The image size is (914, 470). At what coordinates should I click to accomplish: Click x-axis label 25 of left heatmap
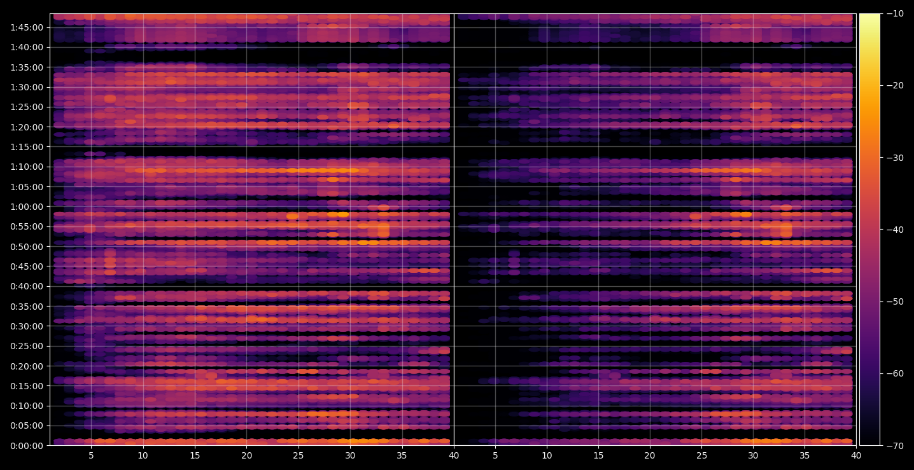[299, 455]
